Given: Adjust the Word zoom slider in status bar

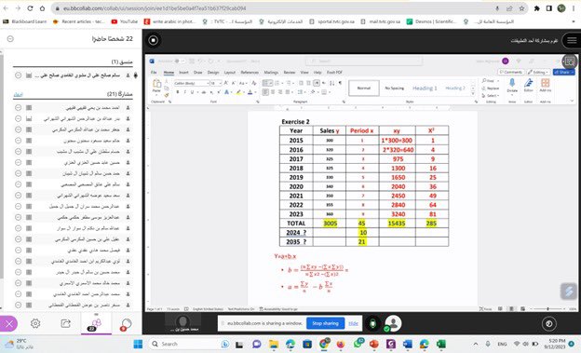Looking at the screenshot, I should click(x=547, y=309).
